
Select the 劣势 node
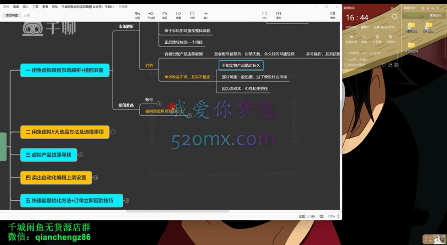pos(149,65)
